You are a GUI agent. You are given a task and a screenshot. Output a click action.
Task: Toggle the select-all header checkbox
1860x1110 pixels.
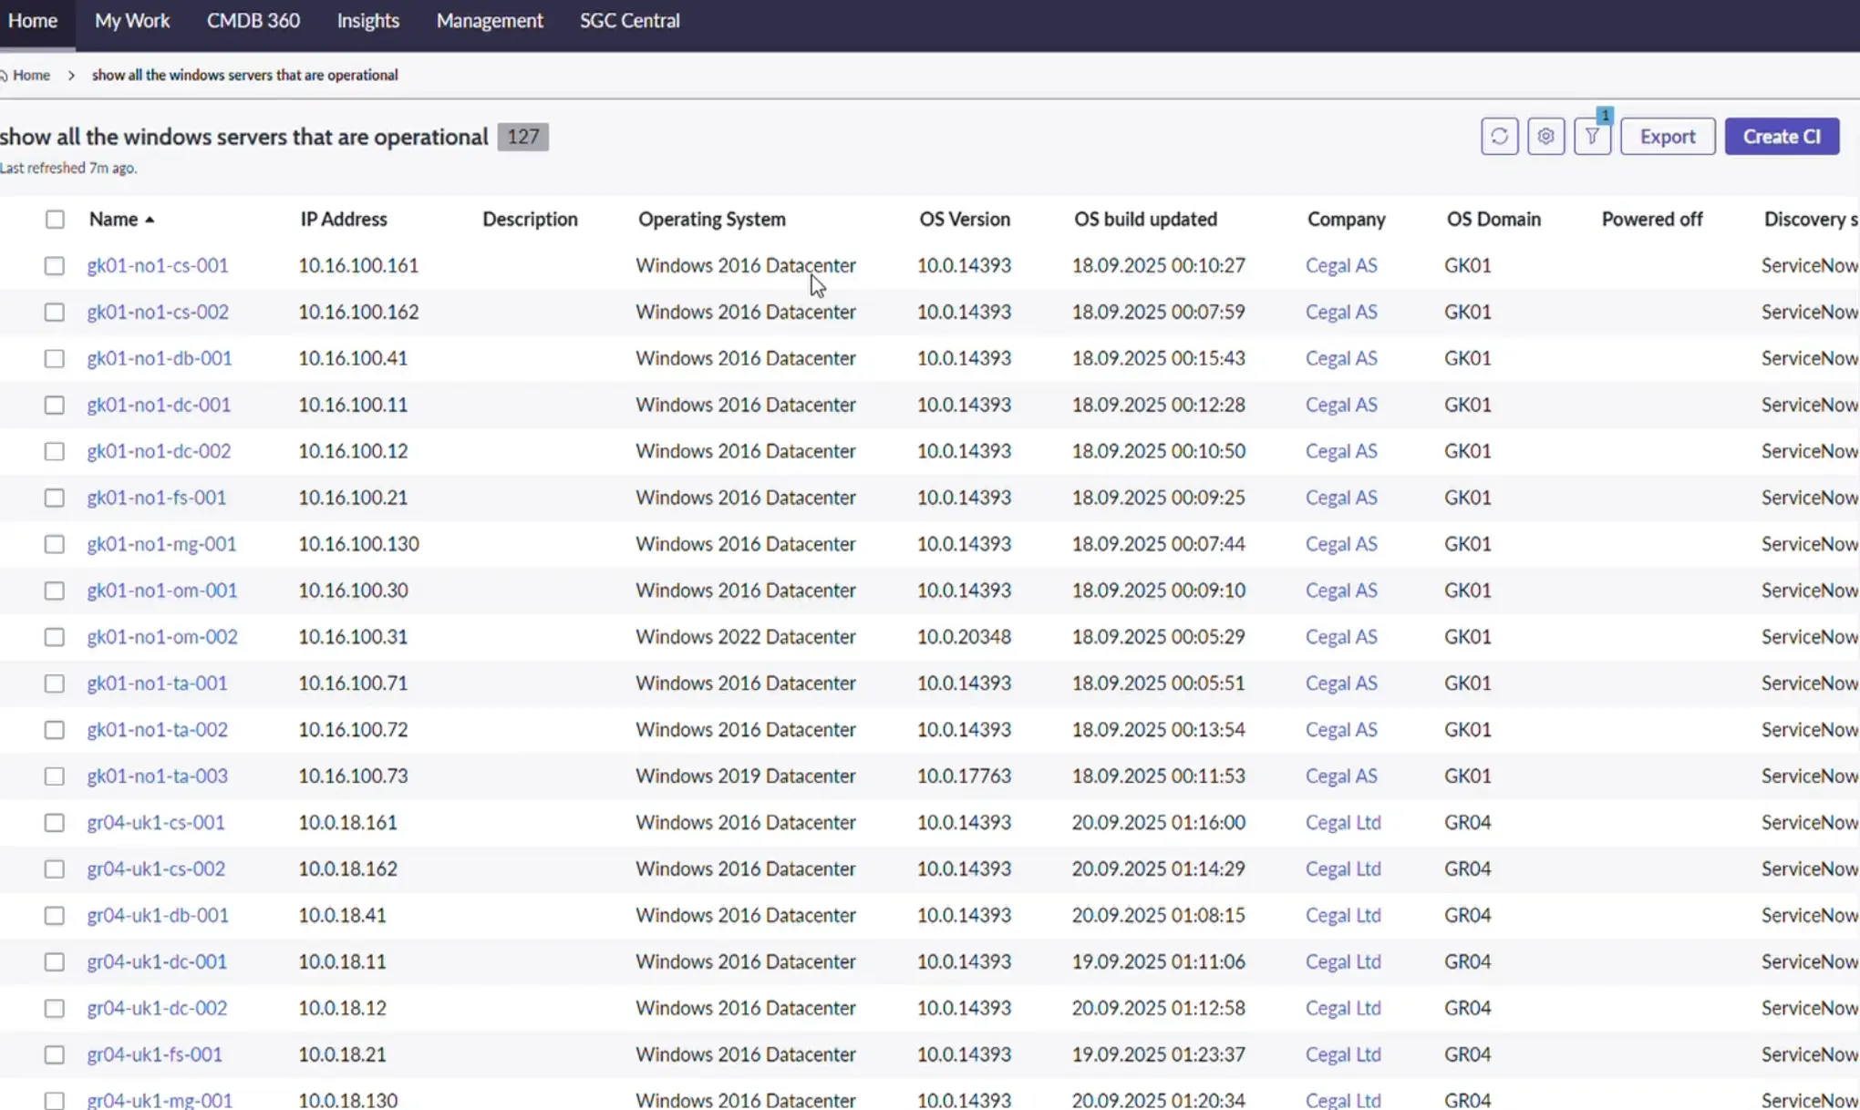55,220
